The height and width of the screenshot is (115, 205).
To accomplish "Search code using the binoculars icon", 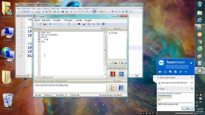I will (x=79, y=24).
